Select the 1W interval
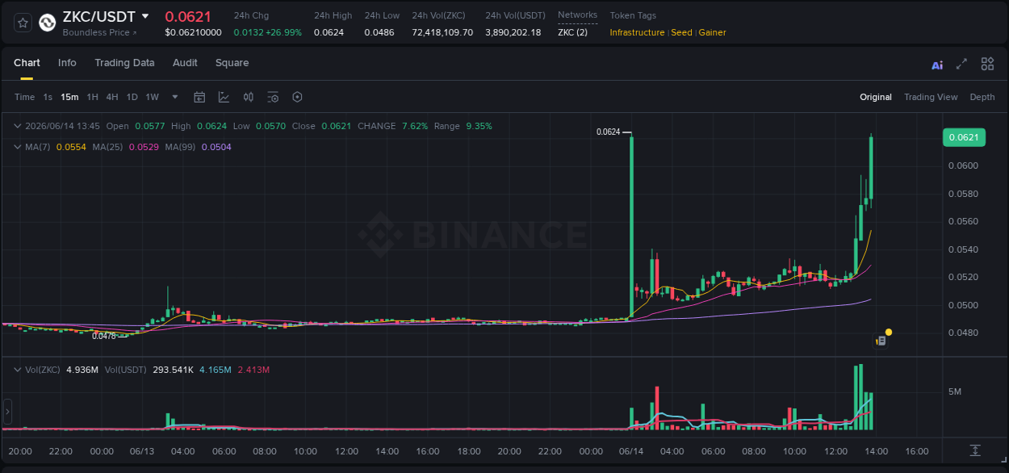 point(152,97)
